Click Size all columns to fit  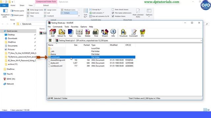click(x=99, y=16)
